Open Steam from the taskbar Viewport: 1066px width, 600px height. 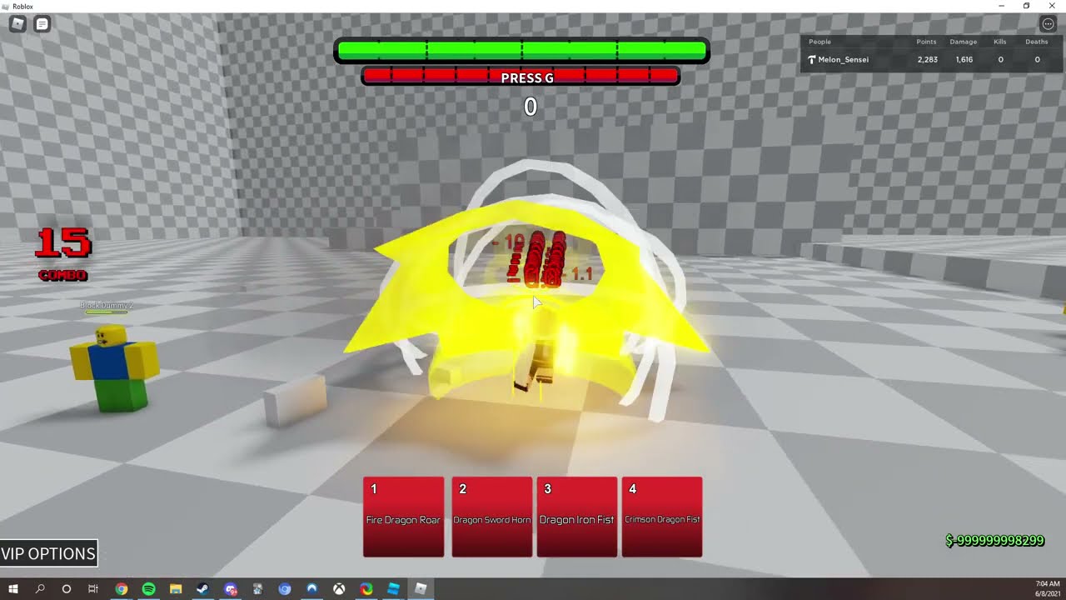coord(202,589)
